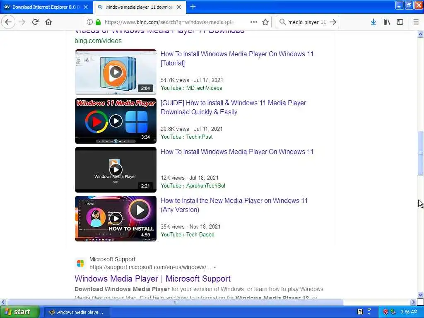Close the windows media player 11 tab
The width and height of the screenshot is (424, 318).
(x=179, y=7)
